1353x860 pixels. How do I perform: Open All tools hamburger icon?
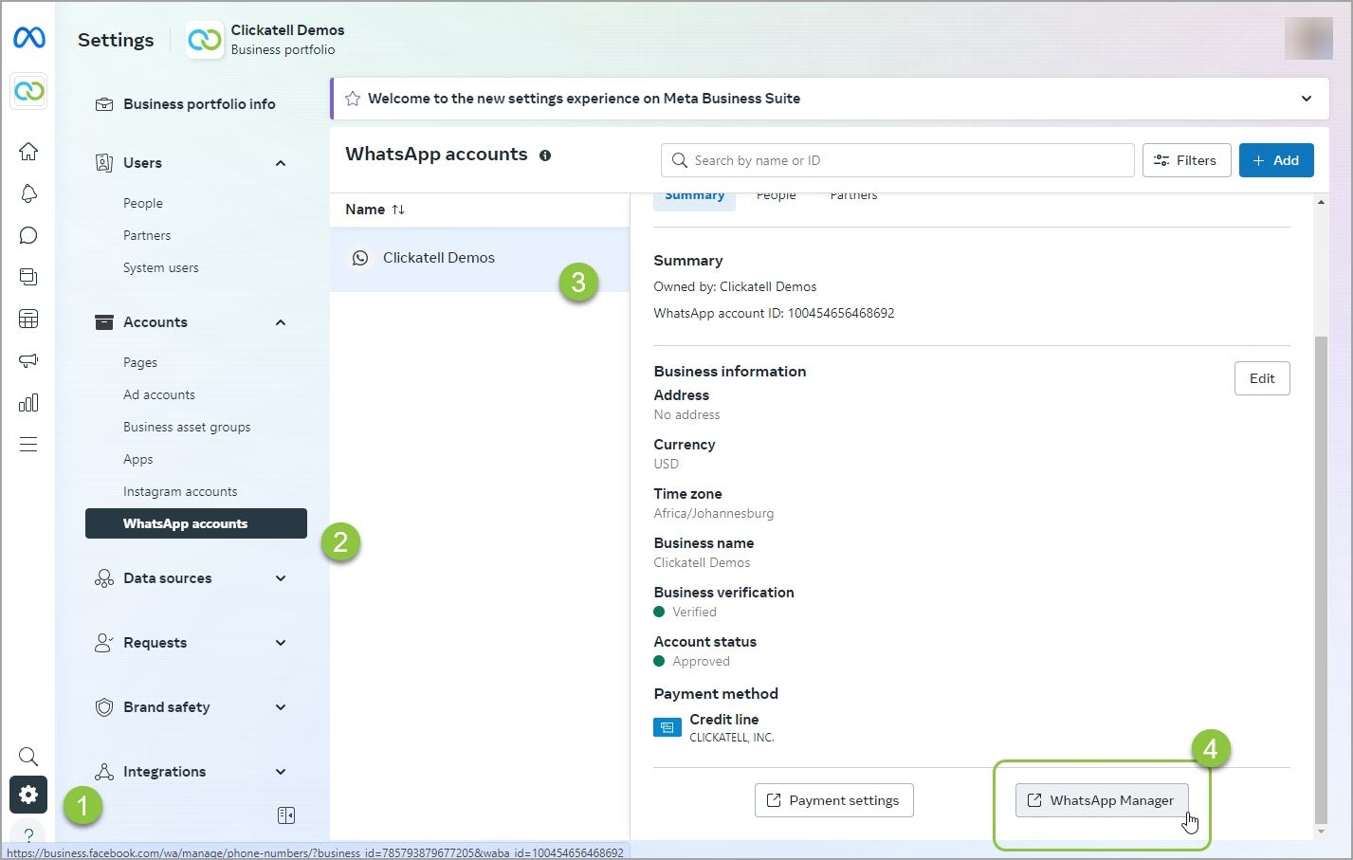pyautogui.click(x=28, y=444)
